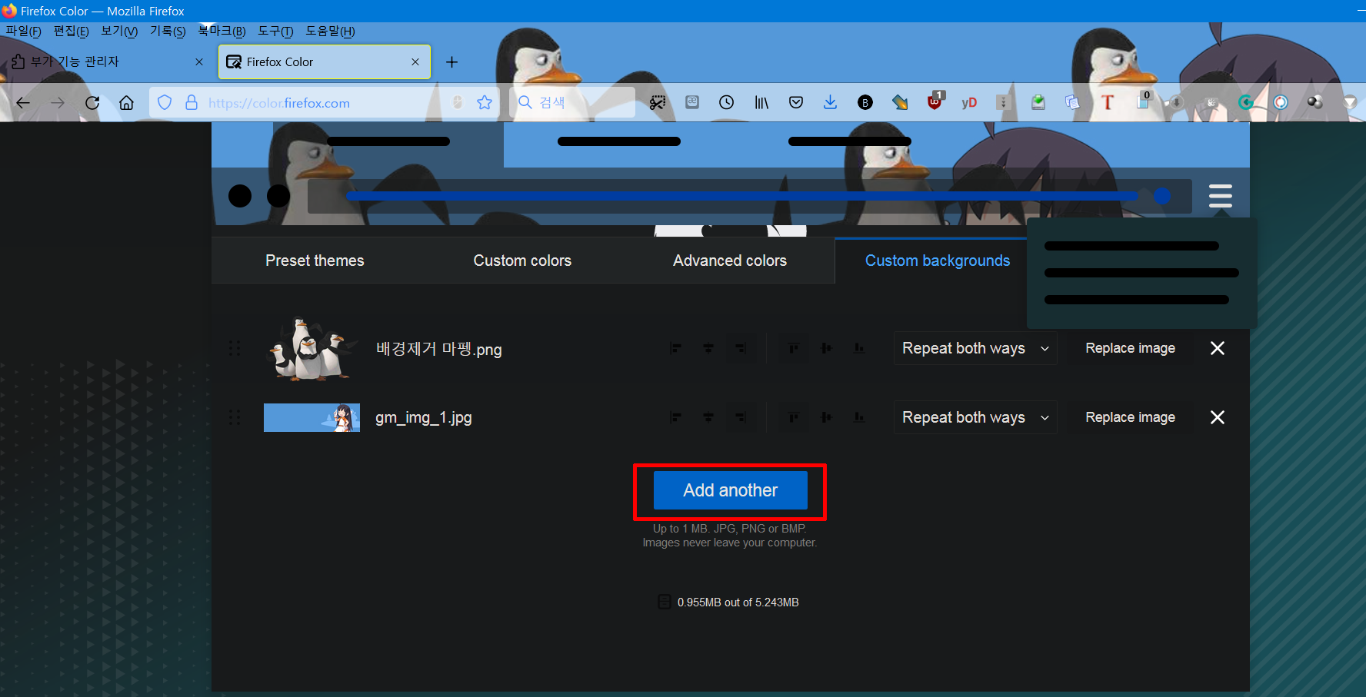Click the Add another button
The image size is (1366, 697).
731,490
